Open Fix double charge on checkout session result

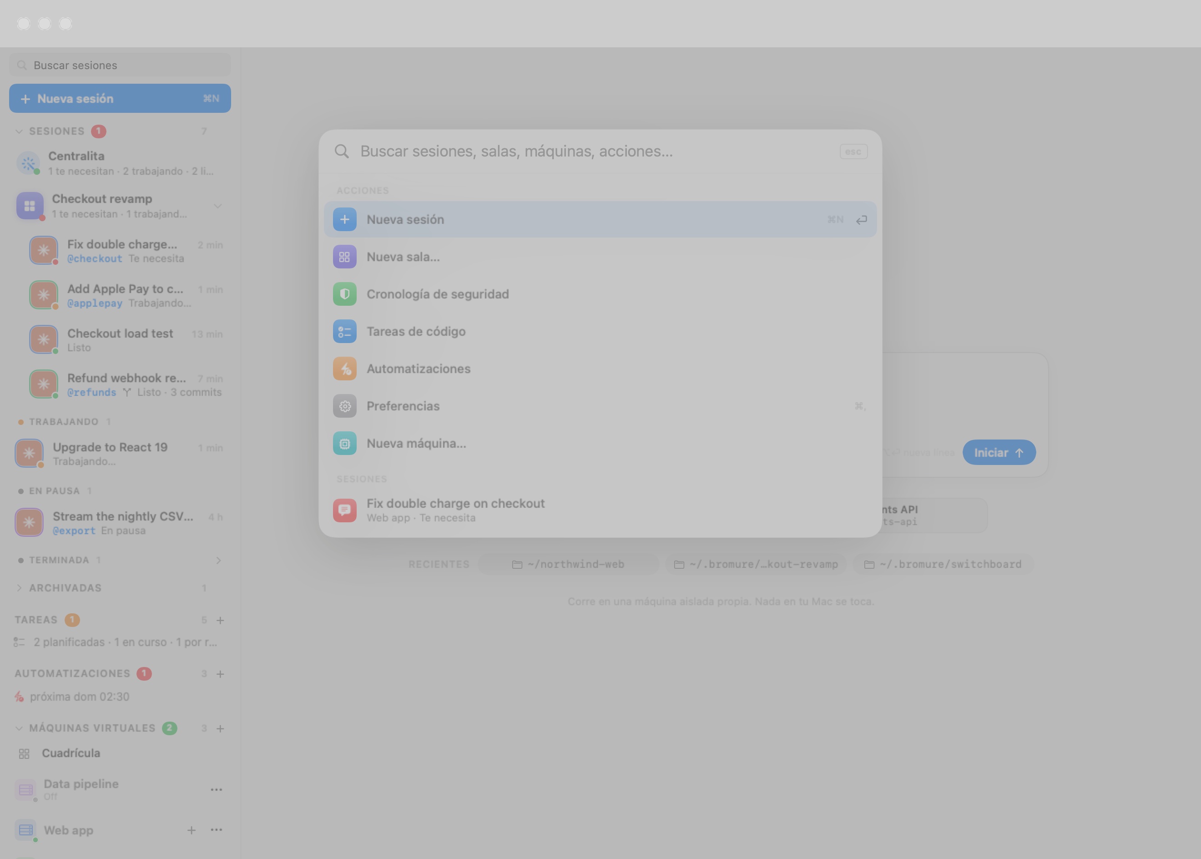[600, 510]
